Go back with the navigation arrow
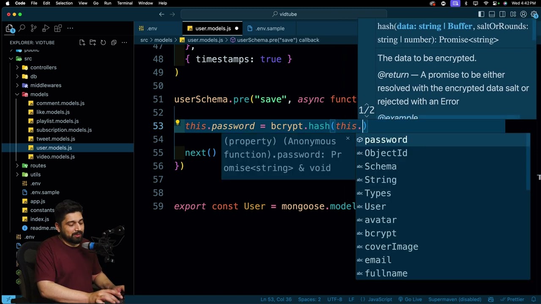 pos(161,14)
